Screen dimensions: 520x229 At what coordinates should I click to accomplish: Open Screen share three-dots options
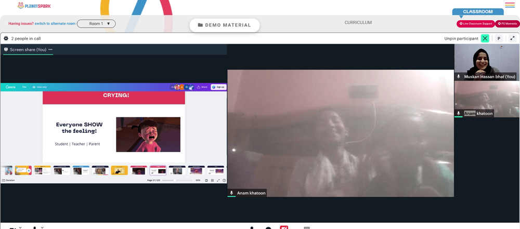(x=50, y=49)
